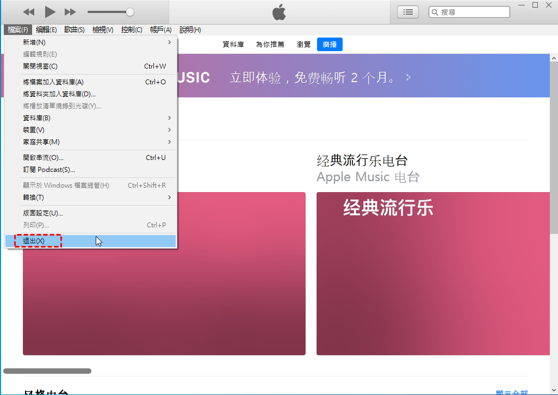Click the previous track rewind icon
Screen dimensions: 558x395
[29, 12]
